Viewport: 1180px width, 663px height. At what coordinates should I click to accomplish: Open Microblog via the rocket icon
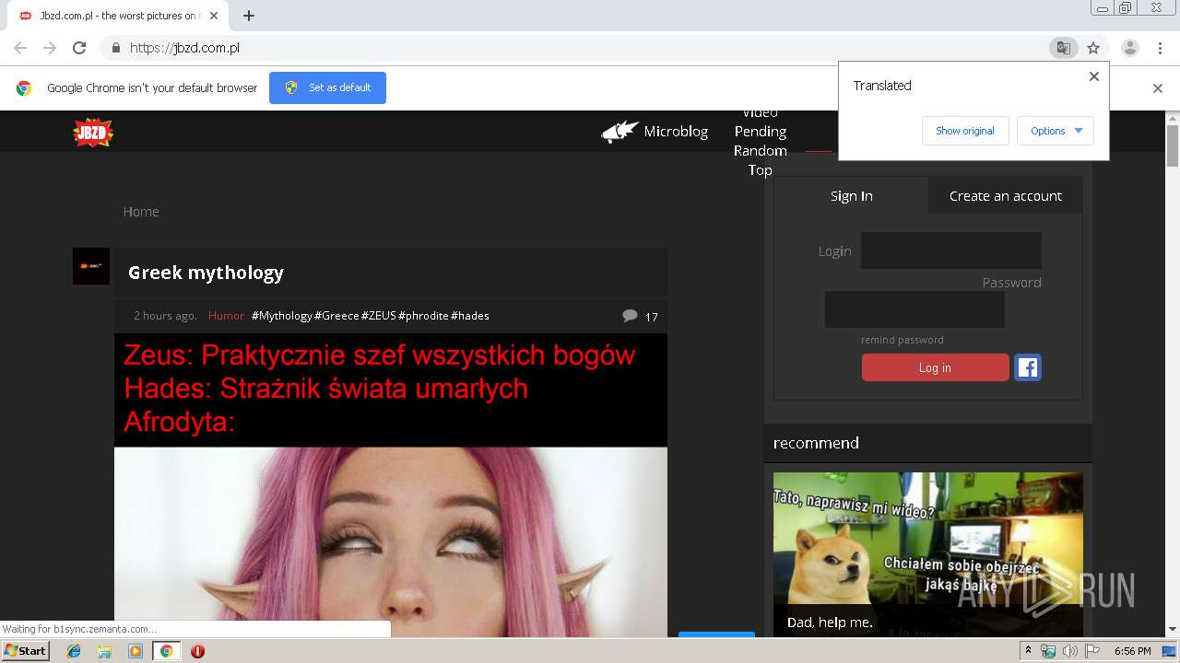pyautogui.click(x=620, y=132)
